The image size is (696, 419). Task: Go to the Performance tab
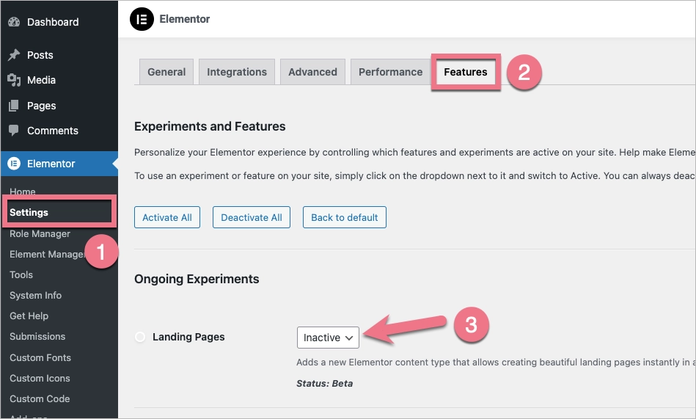pyautogui.click(x=390, y=72)
